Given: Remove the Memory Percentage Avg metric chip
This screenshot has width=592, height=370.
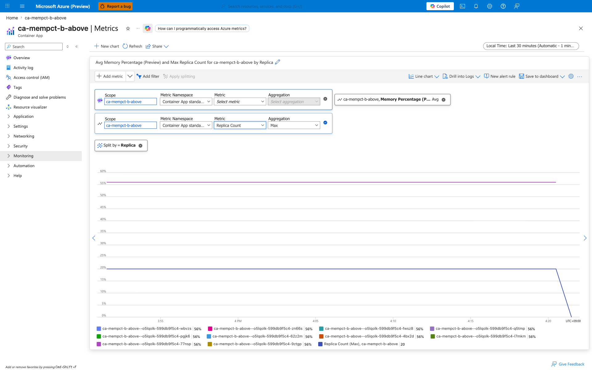Looking at the screenshot, I should (444, 100).
